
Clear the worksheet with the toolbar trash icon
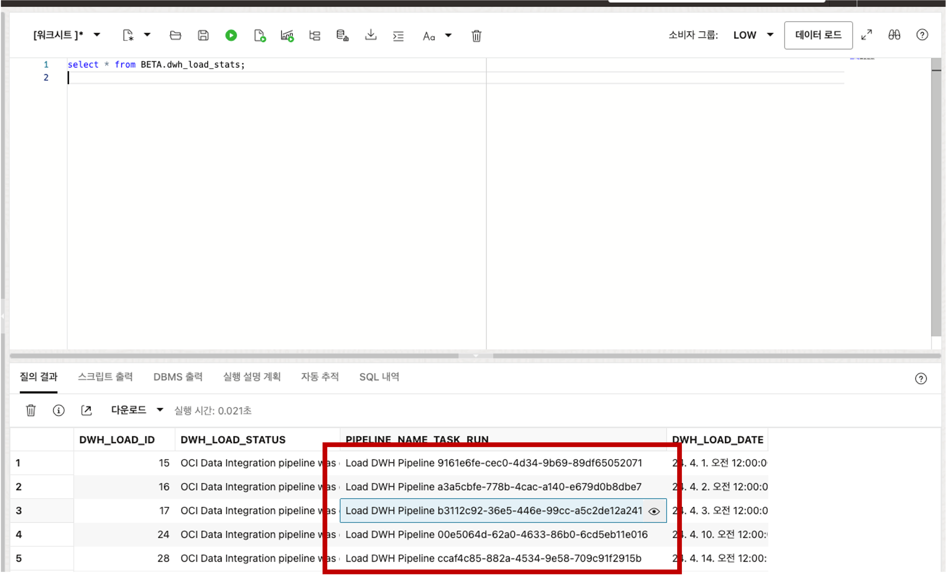click(x=477, y=36)
